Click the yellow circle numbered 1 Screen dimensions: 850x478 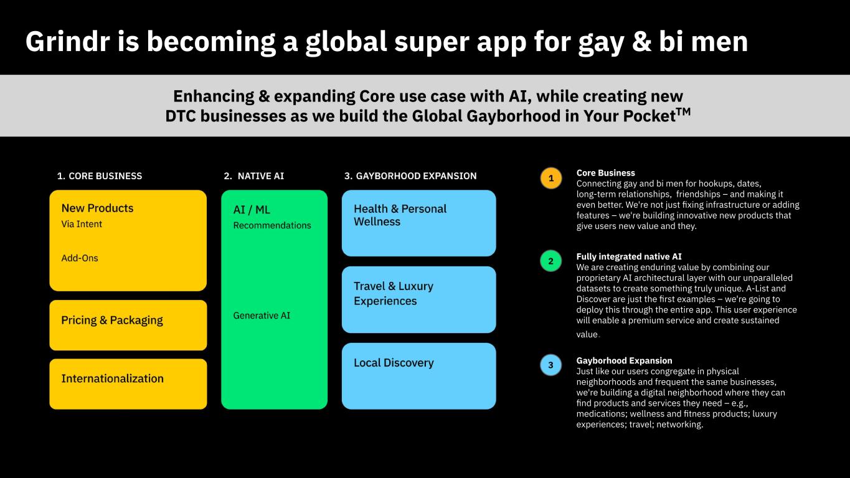(x=550, y=179)
